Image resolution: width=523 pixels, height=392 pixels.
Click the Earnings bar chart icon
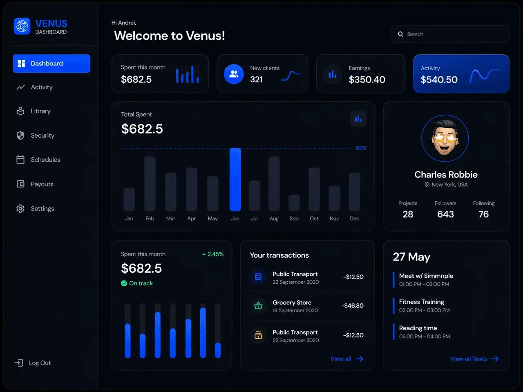333,74
